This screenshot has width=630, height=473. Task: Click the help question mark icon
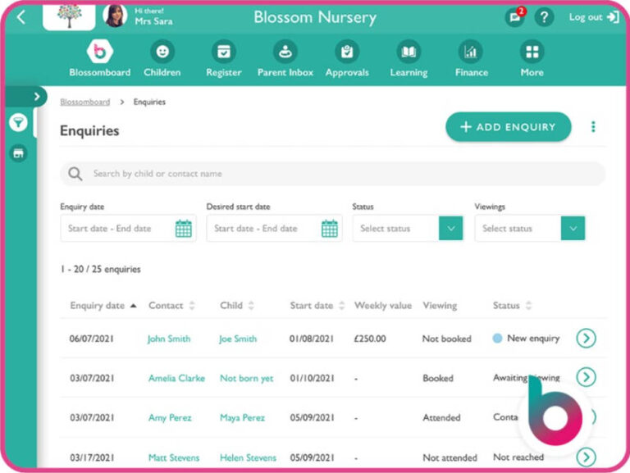point(544,17)
